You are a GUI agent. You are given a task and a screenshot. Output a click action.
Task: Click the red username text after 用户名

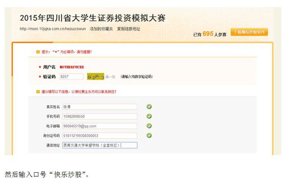72,67
